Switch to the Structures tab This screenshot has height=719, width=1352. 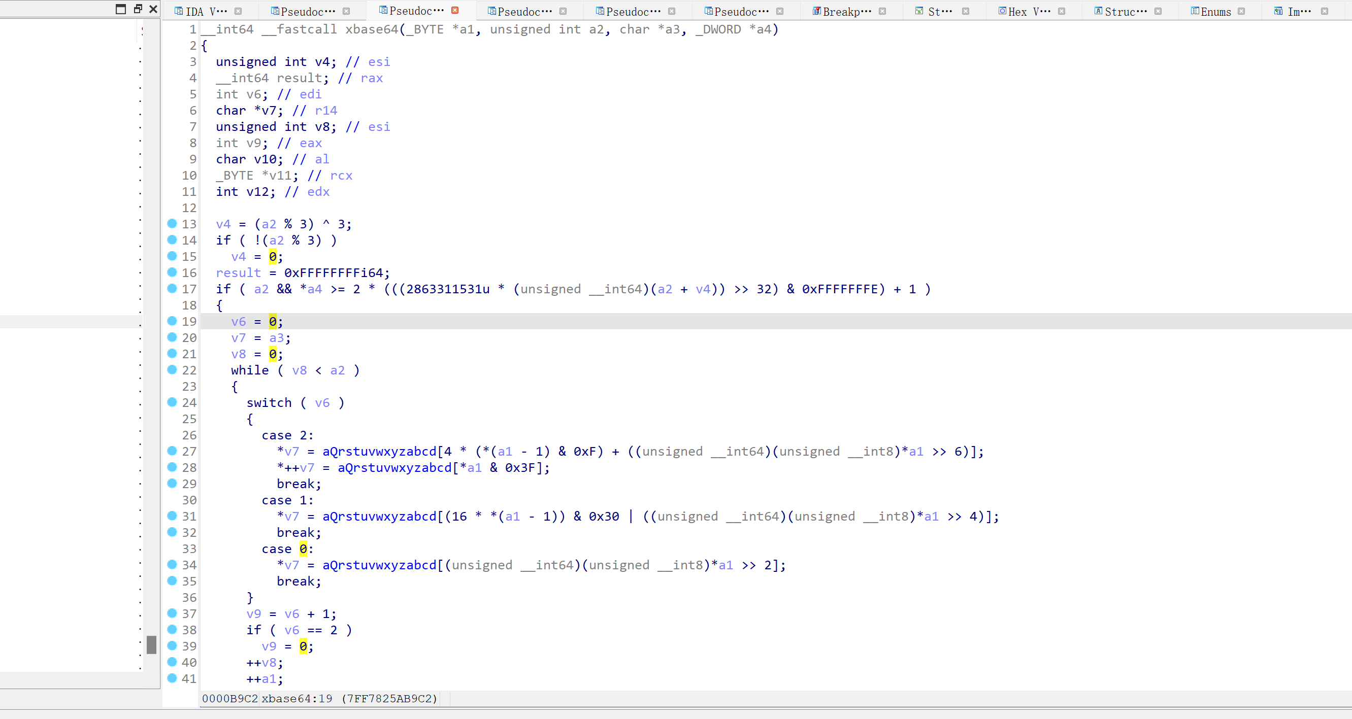(x=1126, y=11)
